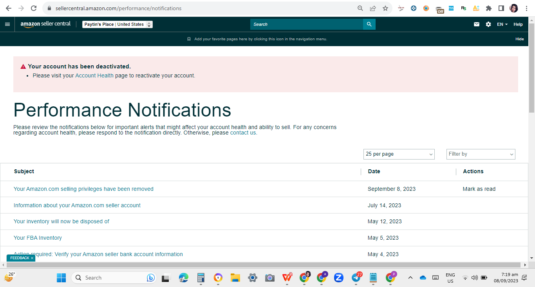Image resolution: width=535 pixels, height=287 pixels.
Task: Open 'Your Amazon.com selling privileges have been removed'
Action: point(83,189)
